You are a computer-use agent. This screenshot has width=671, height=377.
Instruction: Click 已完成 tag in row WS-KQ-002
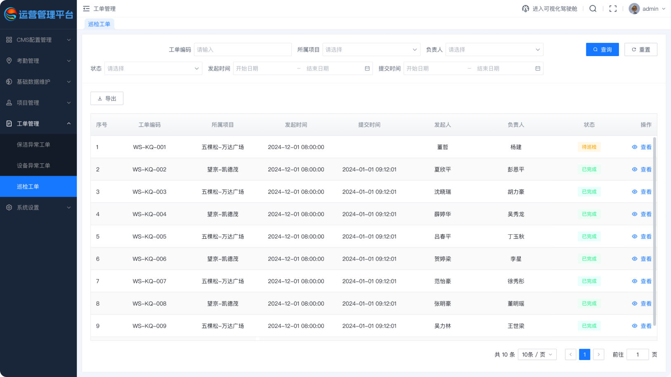tap(589, 170)
